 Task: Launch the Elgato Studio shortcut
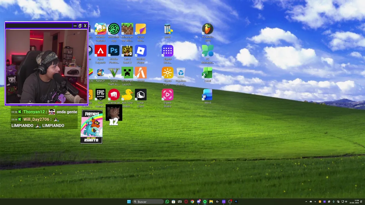(x=167, y=98)
